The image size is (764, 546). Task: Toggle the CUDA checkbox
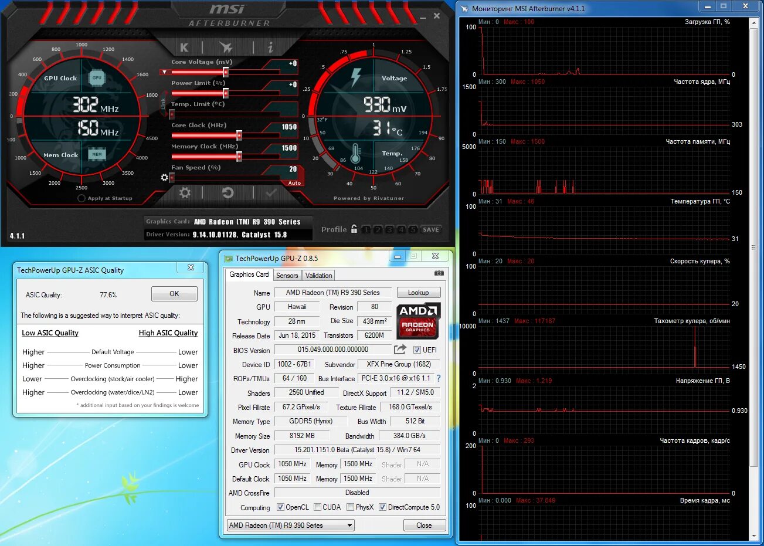(317, 507)
